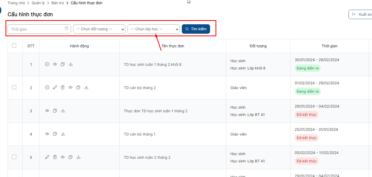
Task: Click 'Đang diễn ra' badge for 'TD cán bộ tháng 2'
Action: tap(308, 91)
